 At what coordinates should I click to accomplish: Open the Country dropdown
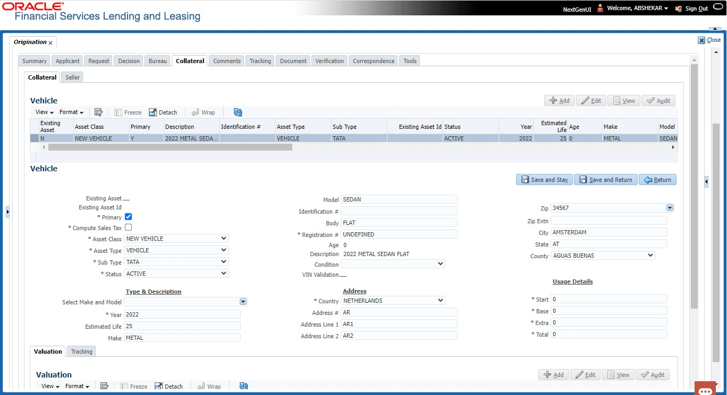tap(393, 301)
